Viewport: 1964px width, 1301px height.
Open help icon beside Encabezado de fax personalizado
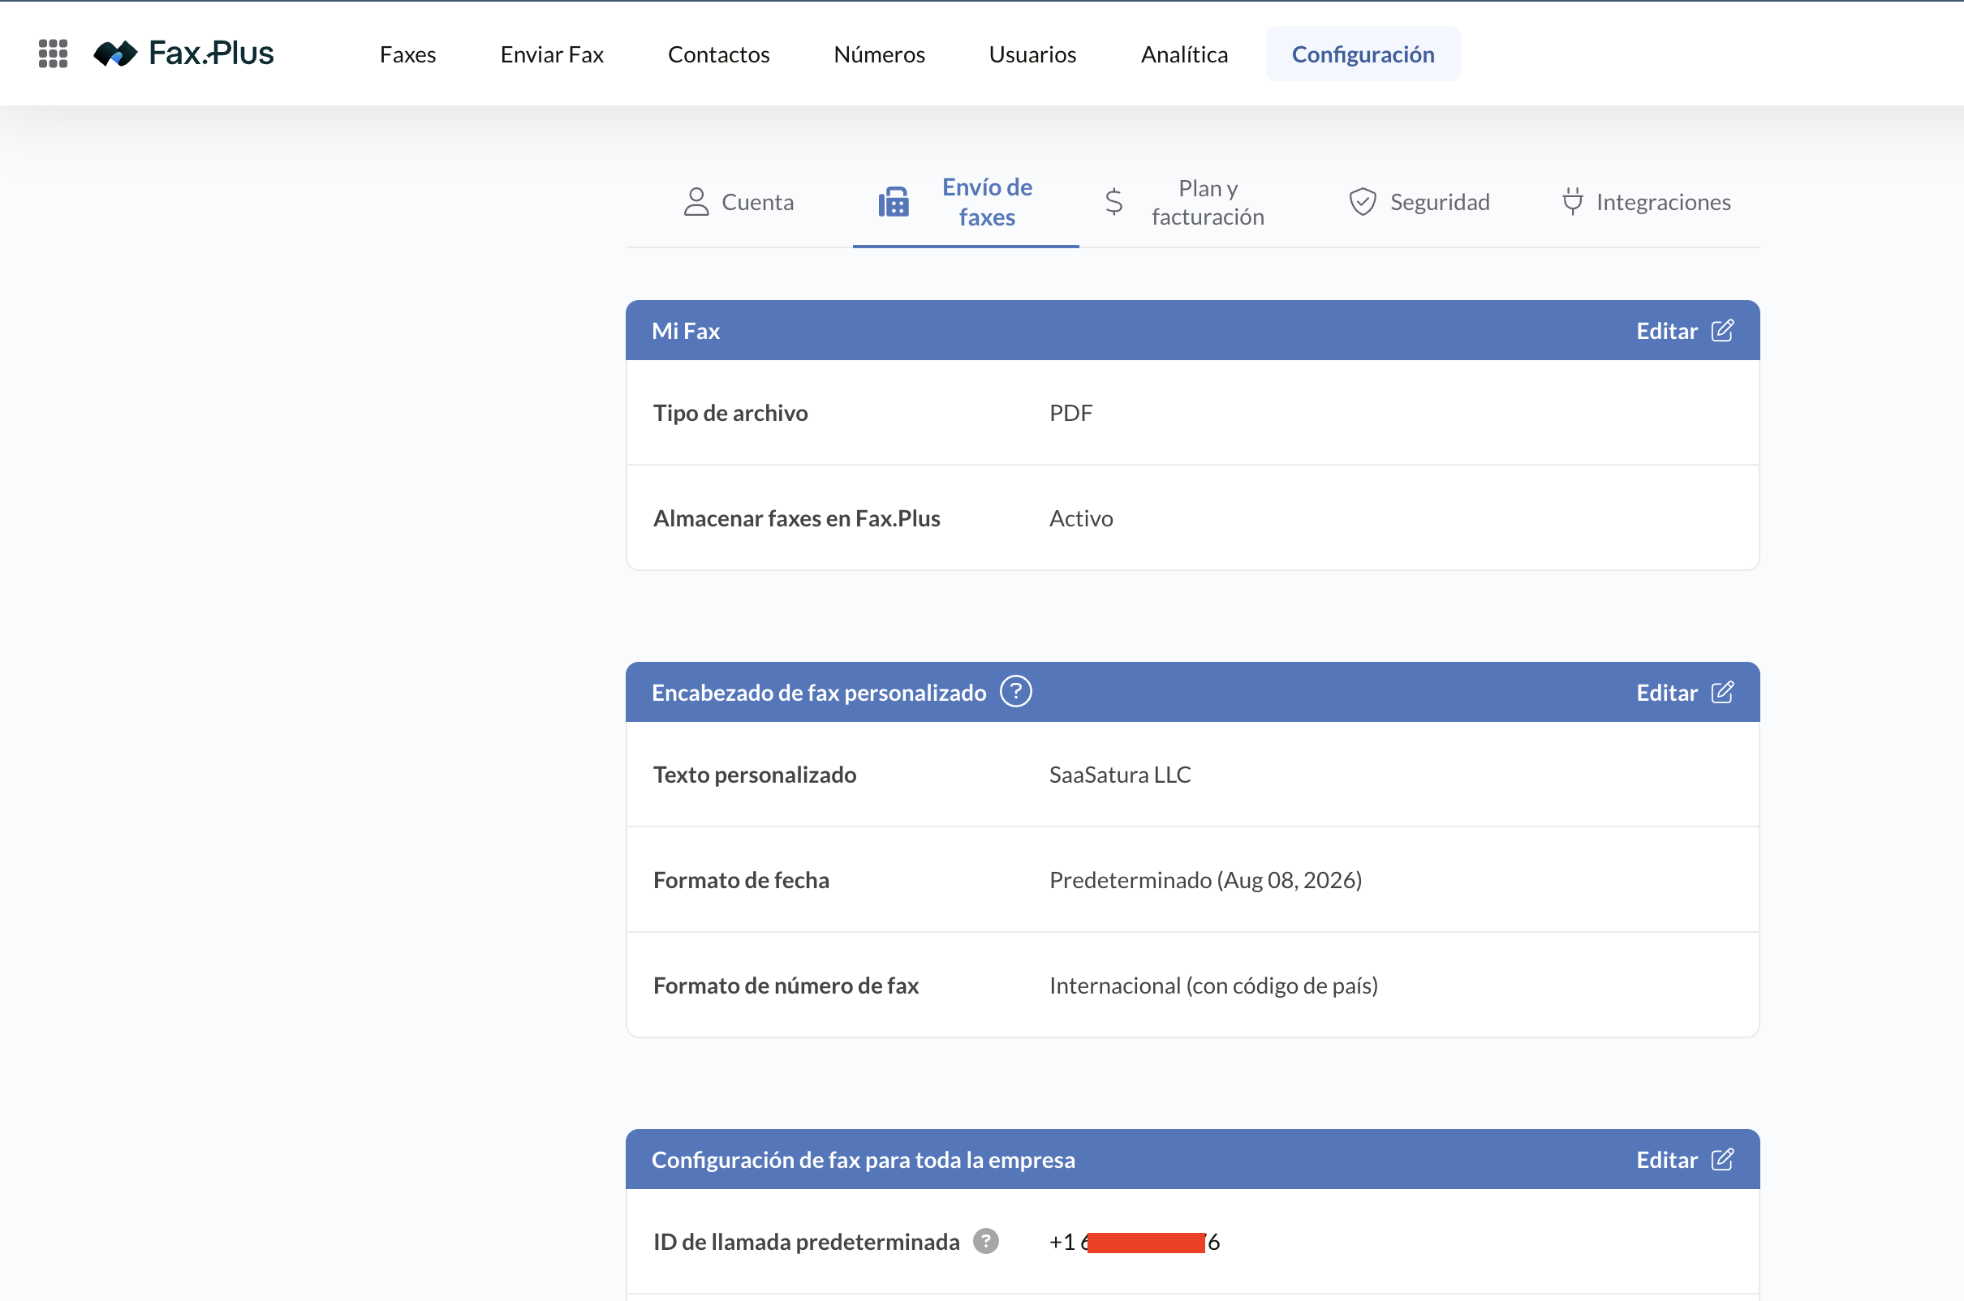coord(1015,691)
